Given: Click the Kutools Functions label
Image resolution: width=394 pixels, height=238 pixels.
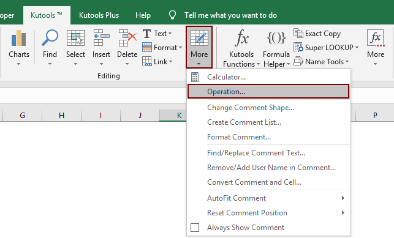Looking at the screenshot, I should [x=241, y=59].
